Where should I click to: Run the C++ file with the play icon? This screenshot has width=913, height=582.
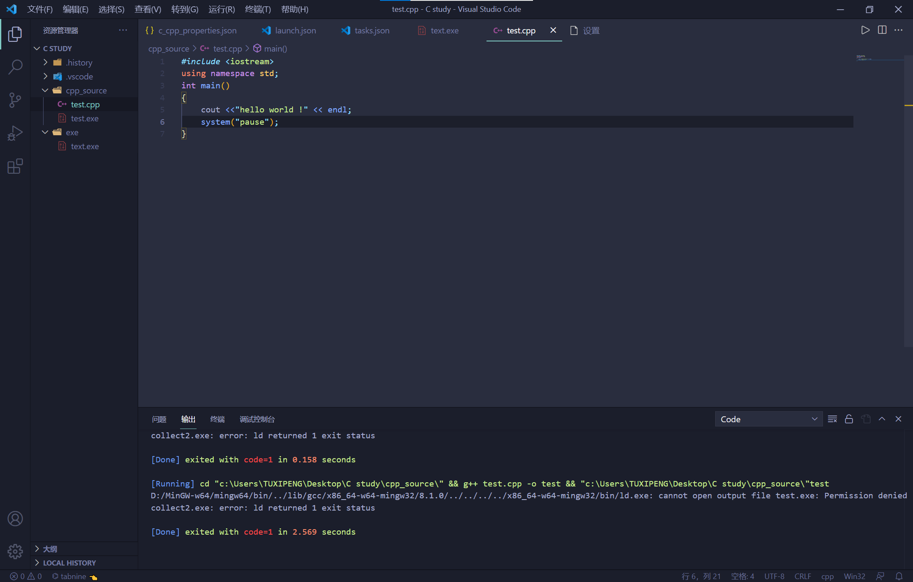865,30
